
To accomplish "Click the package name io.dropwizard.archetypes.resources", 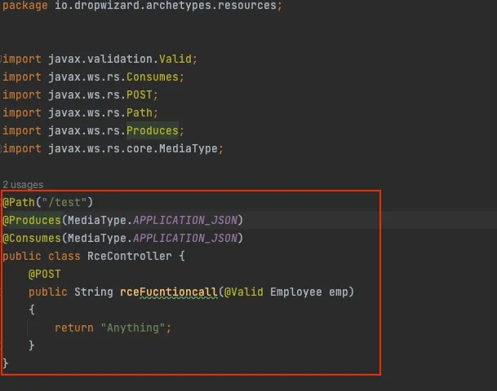I will pyautogui.click(x=166, y=6).
